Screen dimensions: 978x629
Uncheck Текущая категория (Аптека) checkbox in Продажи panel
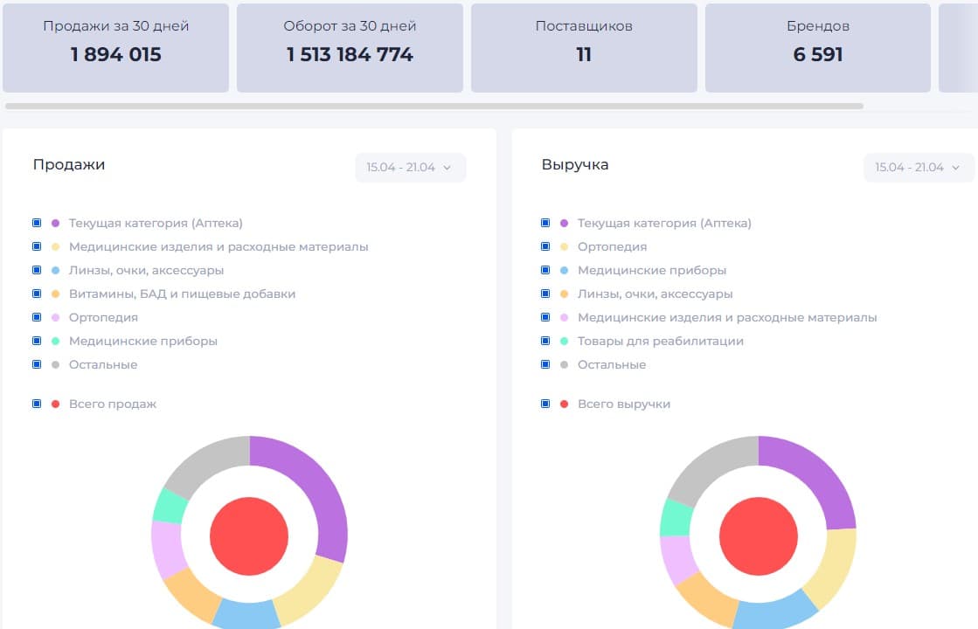(37, 223)
